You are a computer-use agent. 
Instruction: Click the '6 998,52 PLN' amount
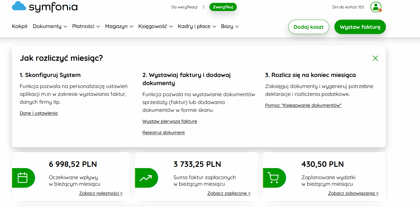pos(73,164)
